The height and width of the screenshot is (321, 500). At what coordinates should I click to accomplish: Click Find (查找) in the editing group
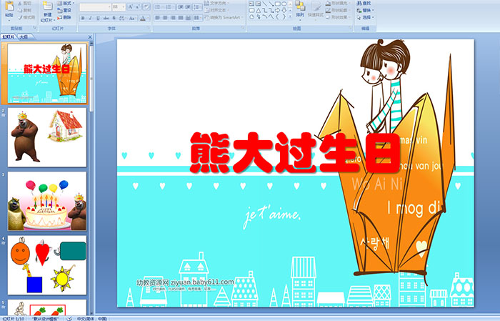pyautogui.click(x=364, y=3)
